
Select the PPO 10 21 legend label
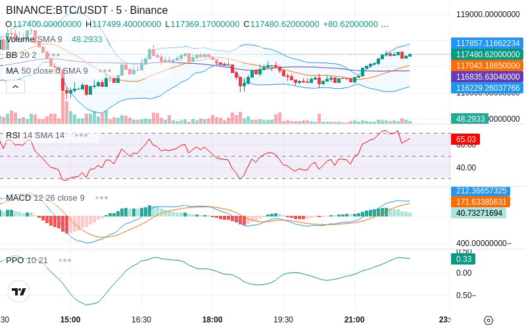(x=27, y=260)
